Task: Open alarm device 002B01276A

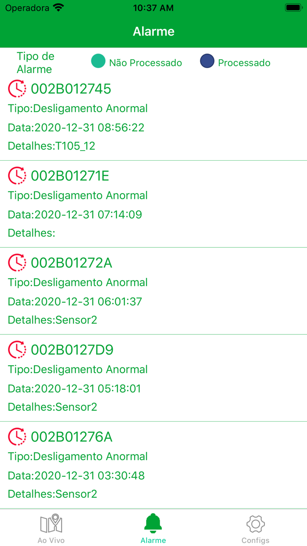Action: click(x=71, y=437)
